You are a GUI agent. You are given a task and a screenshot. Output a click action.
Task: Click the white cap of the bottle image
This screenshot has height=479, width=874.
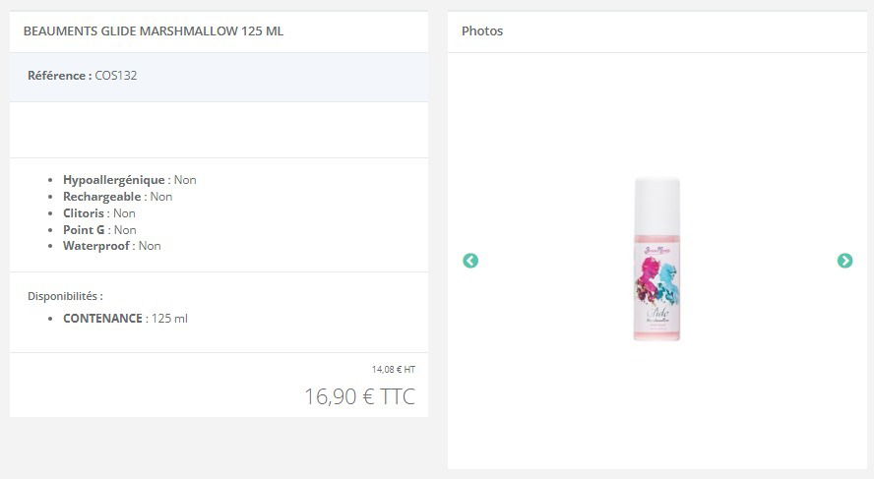(x=657, y=207)
